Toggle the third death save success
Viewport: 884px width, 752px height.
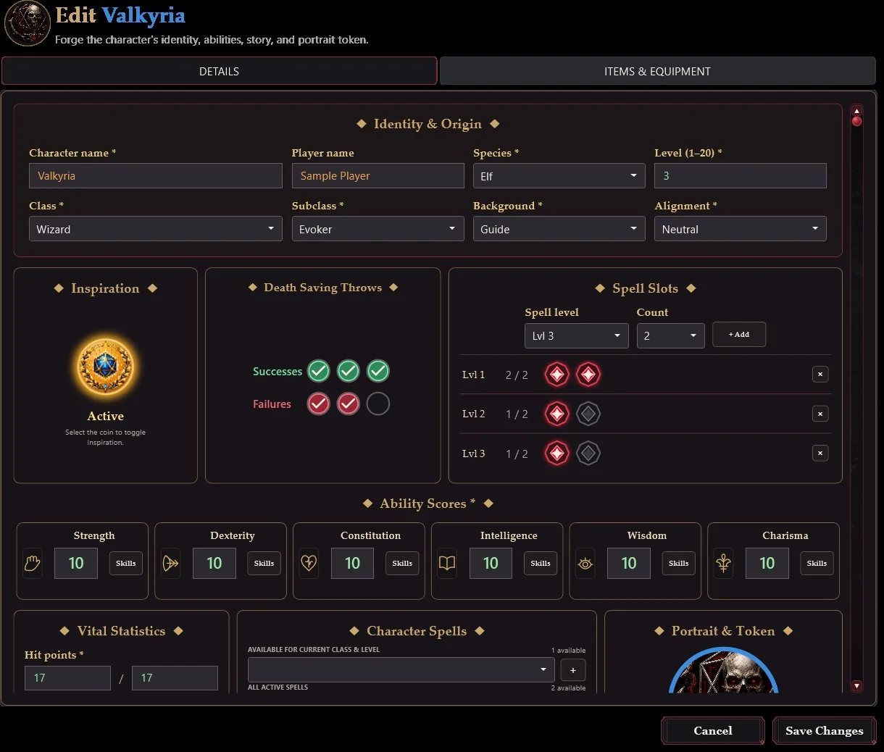(378, 371)
